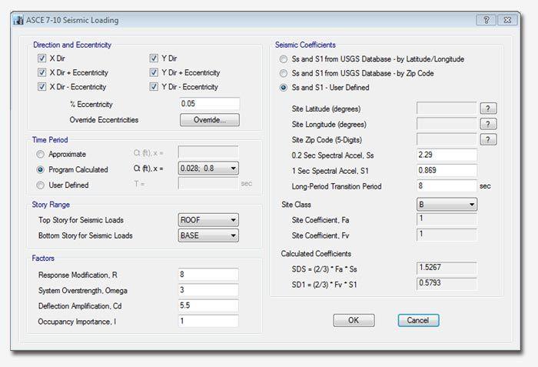Uncheck the Y Dir checkbox

point(154,58)
